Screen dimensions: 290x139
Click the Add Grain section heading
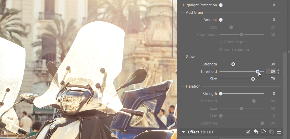[x=194, y=12]
